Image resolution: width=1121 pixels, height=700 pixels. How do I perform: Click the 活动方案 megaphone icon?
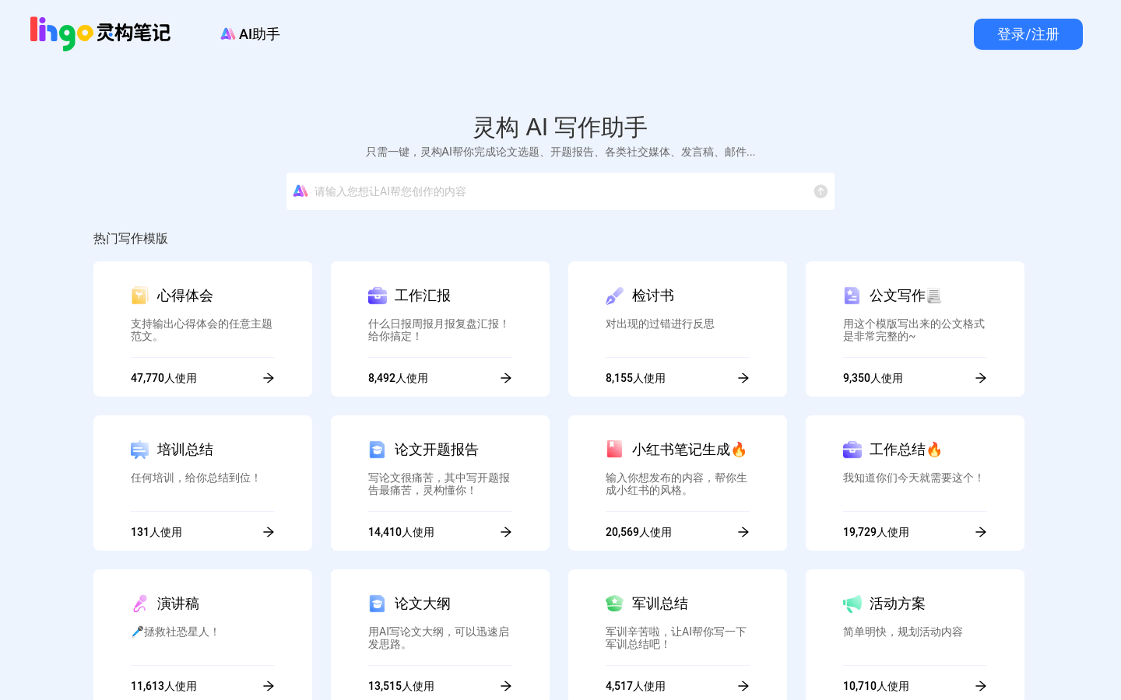point(852,604)
